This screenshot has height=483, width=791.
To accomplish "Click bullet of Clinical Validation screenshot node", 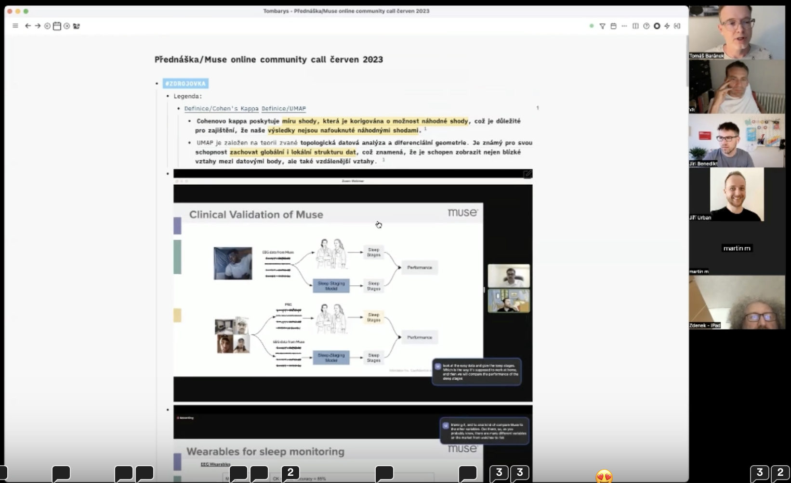I will pos(168,174).
